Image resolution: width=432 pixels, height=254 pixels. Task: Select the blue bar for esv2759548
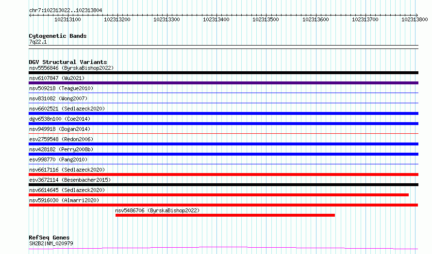[223, 144]
